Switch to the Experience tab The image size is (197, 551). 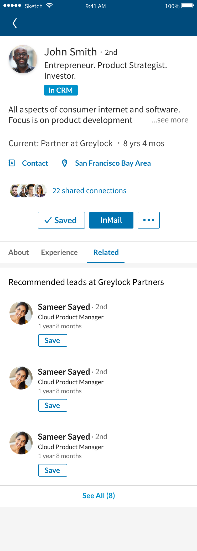click(x=59, y=252)
